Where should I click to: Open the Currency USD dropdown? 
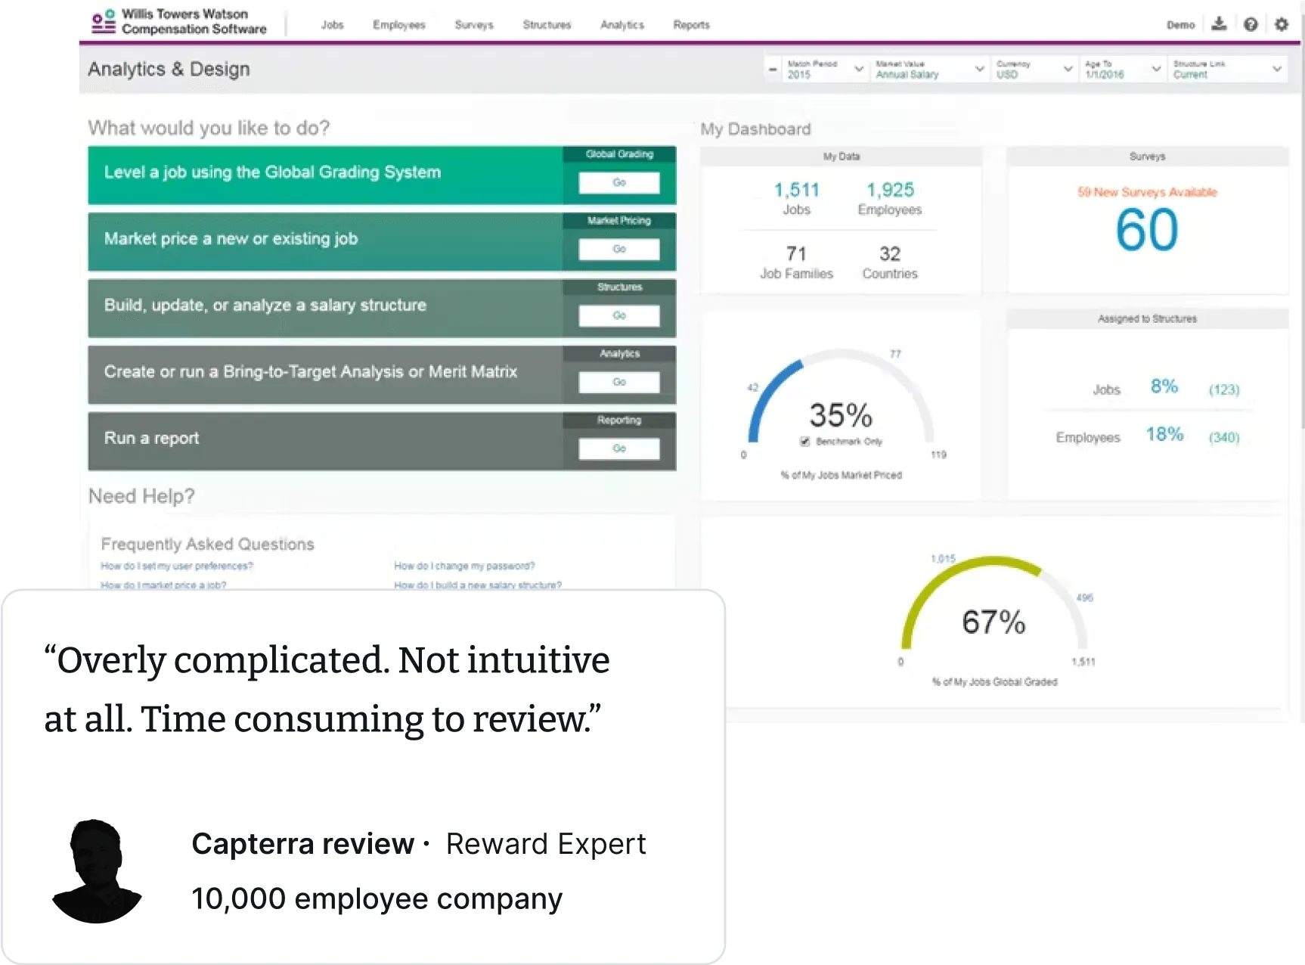[x=1034, y=69]
